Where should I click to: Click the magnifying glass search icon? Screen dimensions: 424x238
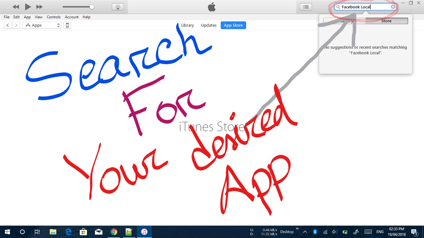338,7
